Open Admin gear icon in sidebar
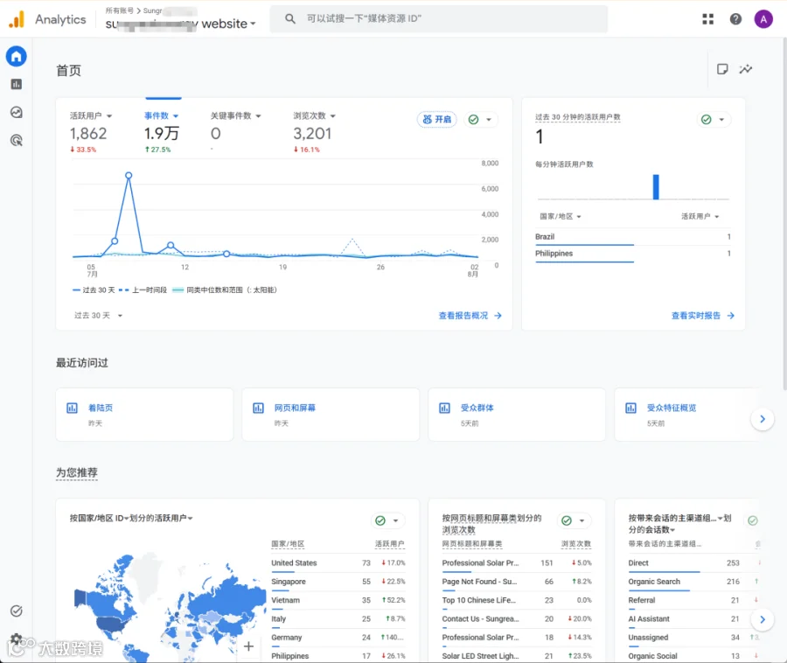 pos(16,639)
